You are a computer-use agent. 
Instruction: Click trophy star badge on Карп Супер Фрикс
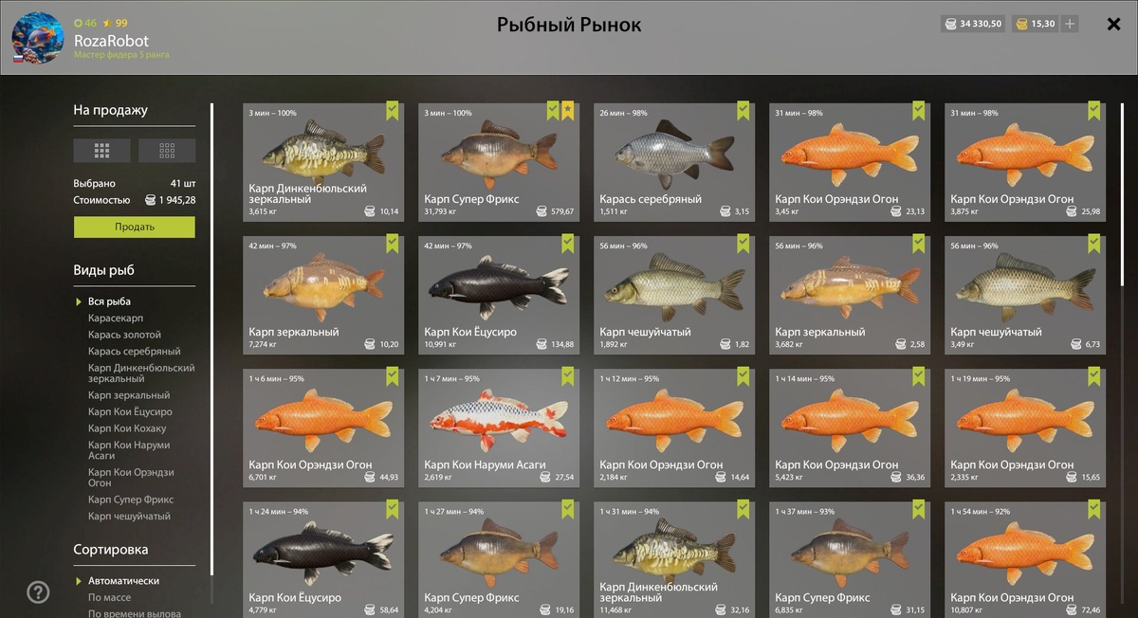point(568,111)
